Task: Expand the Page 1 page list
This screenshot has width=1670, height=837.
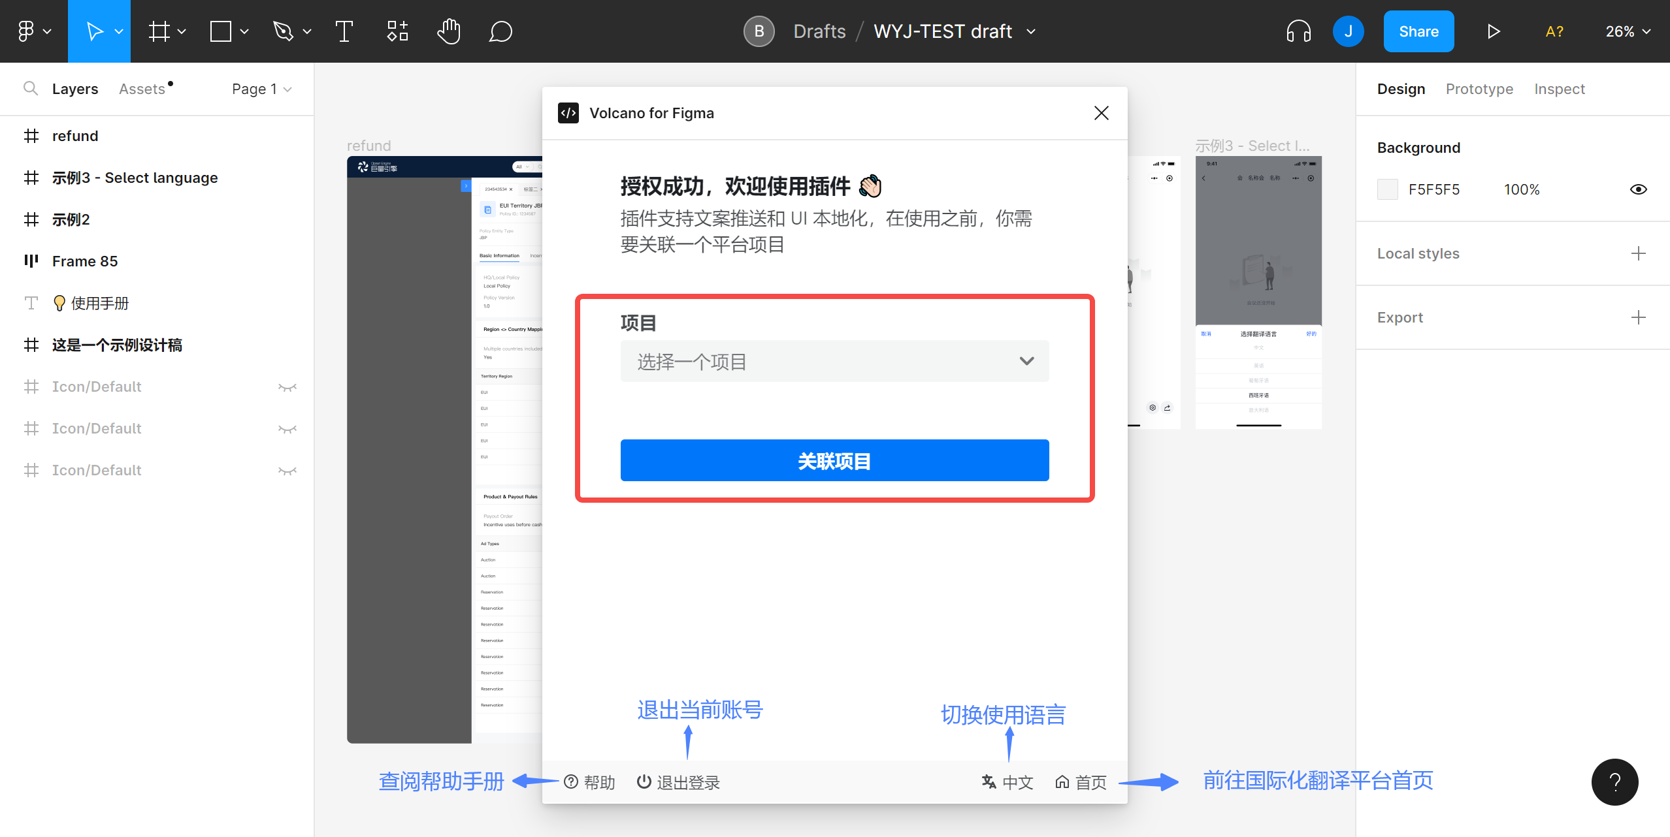Action: click(x=261, y=89)
